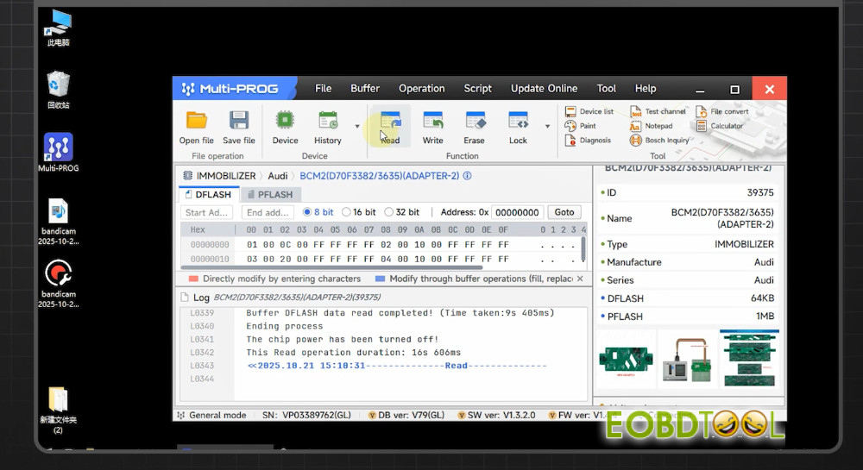Open the Device chip selector

[x=285, y=122]
